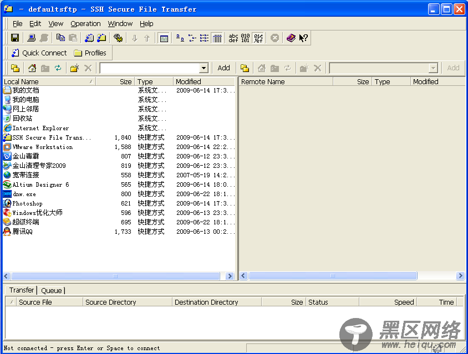Click the Speed column header

coord(388,302)
